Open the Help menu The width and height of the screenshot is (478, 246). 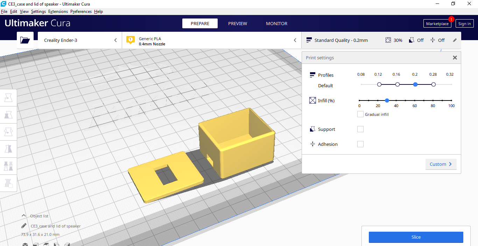coord(98,12)
